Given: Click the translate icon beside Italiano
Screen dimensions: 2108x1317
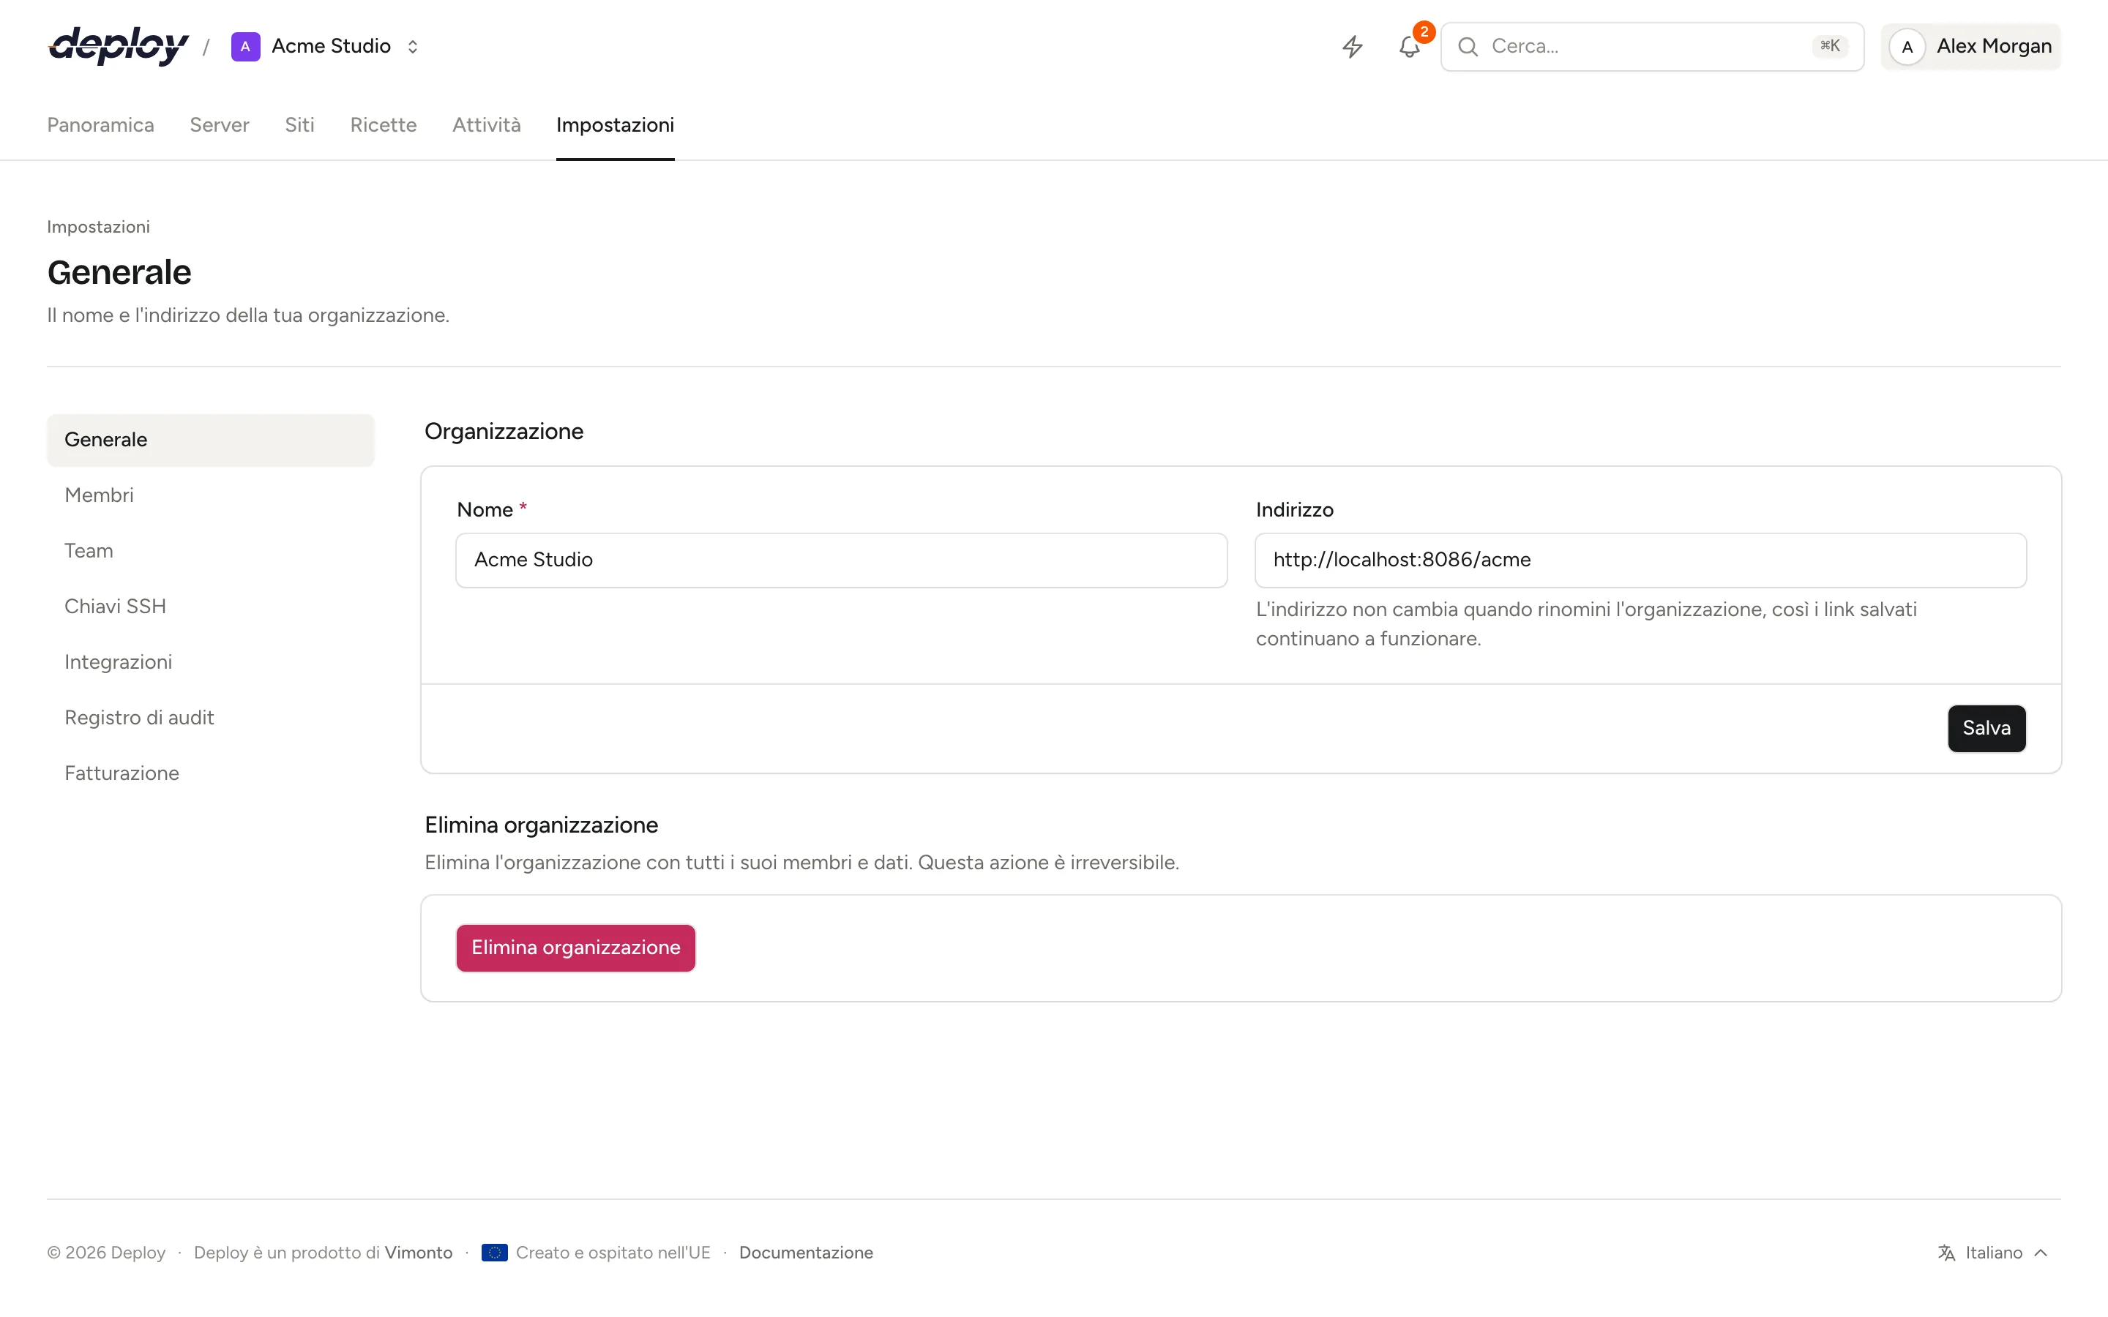Looking at the screenshot, I should pyautogui.click(x=1947, y=1253).
